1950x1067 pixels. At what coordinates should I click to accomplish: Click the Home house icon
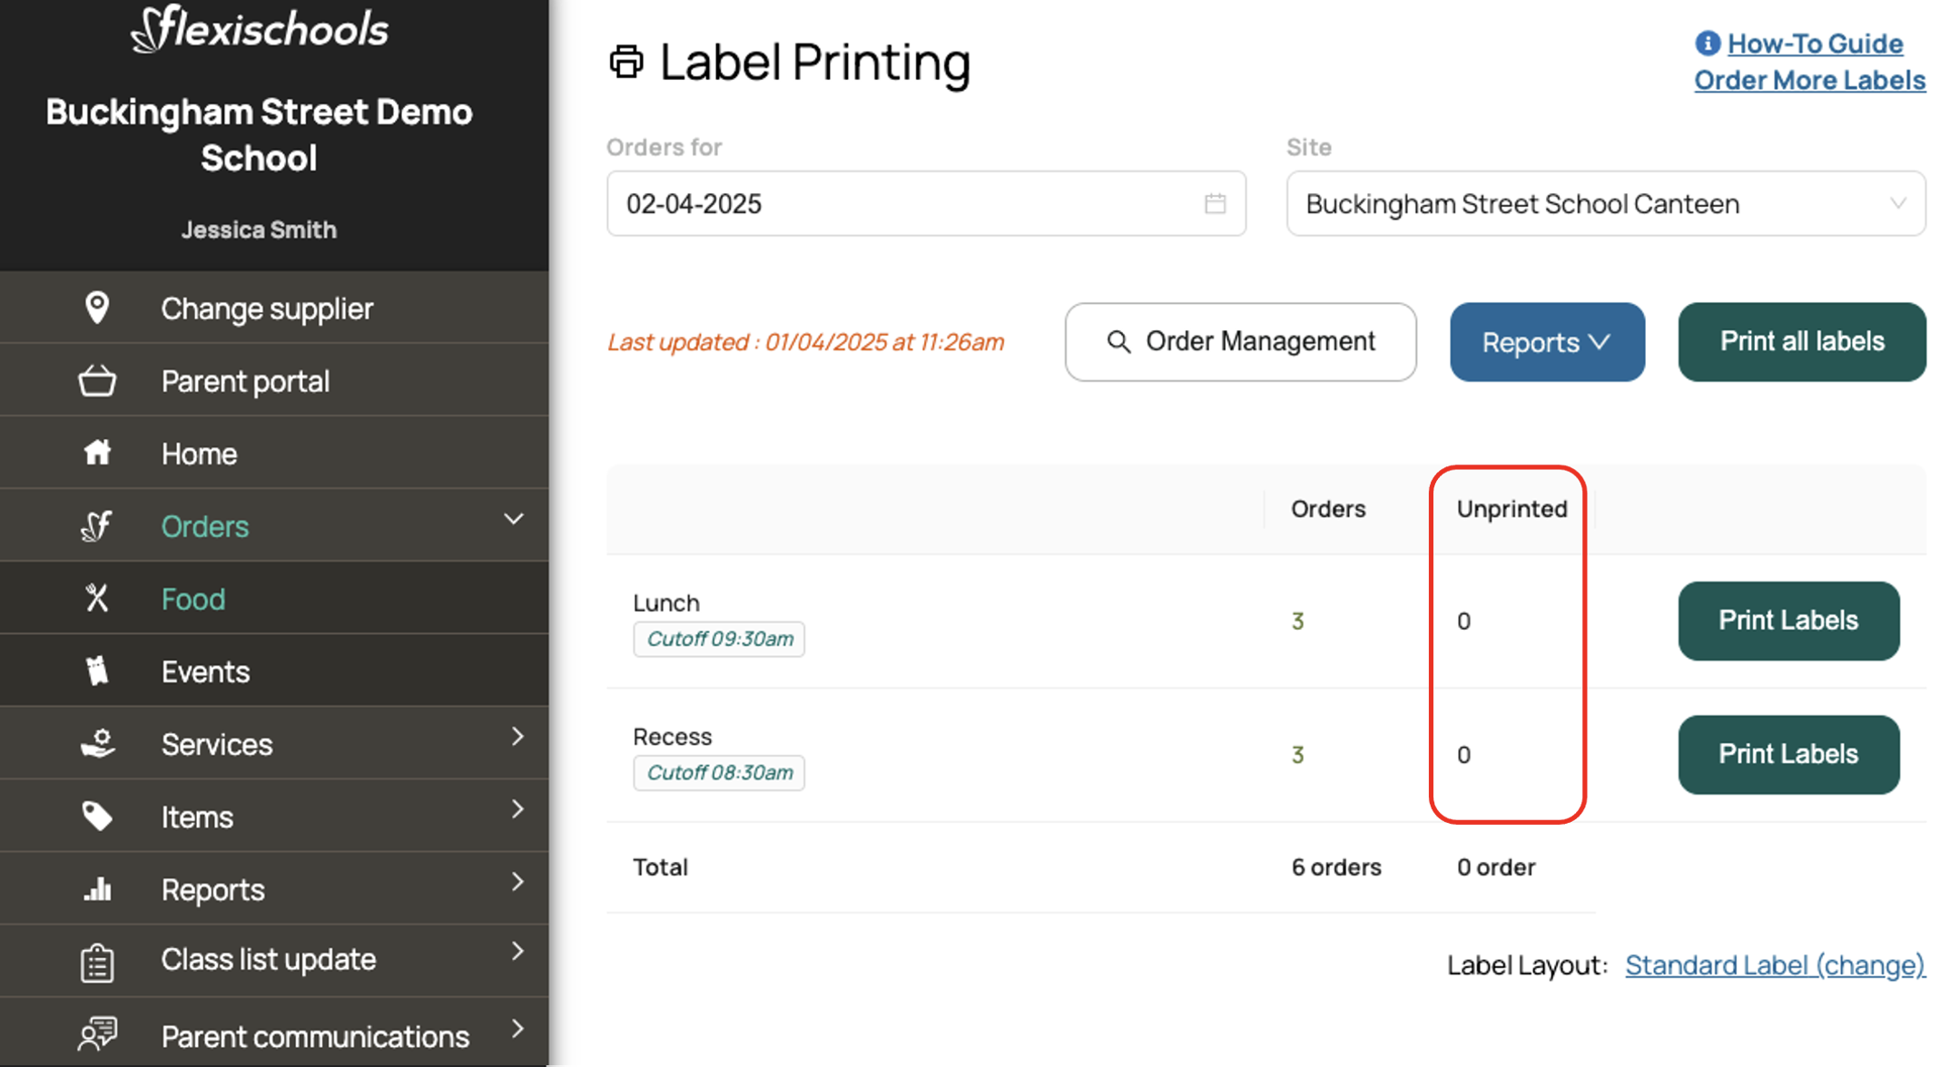point(97,453)
